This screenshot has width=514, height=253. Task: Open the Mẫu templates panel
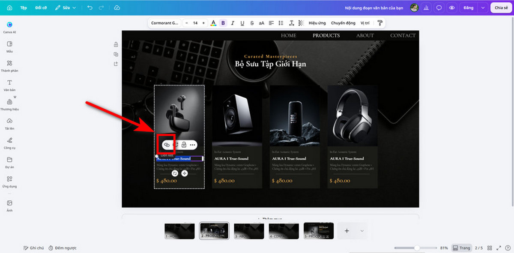(9, 47)
